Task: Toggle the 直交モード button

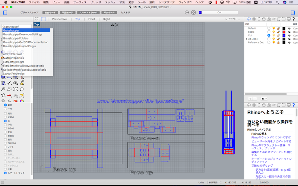Action: point(50,13)
